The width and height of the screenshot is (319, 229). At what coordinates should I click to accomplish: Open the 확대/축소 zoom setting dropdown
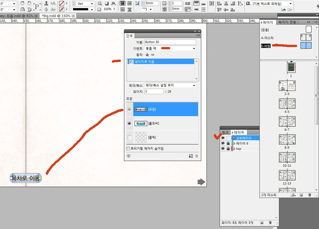[x=194, y=85]
